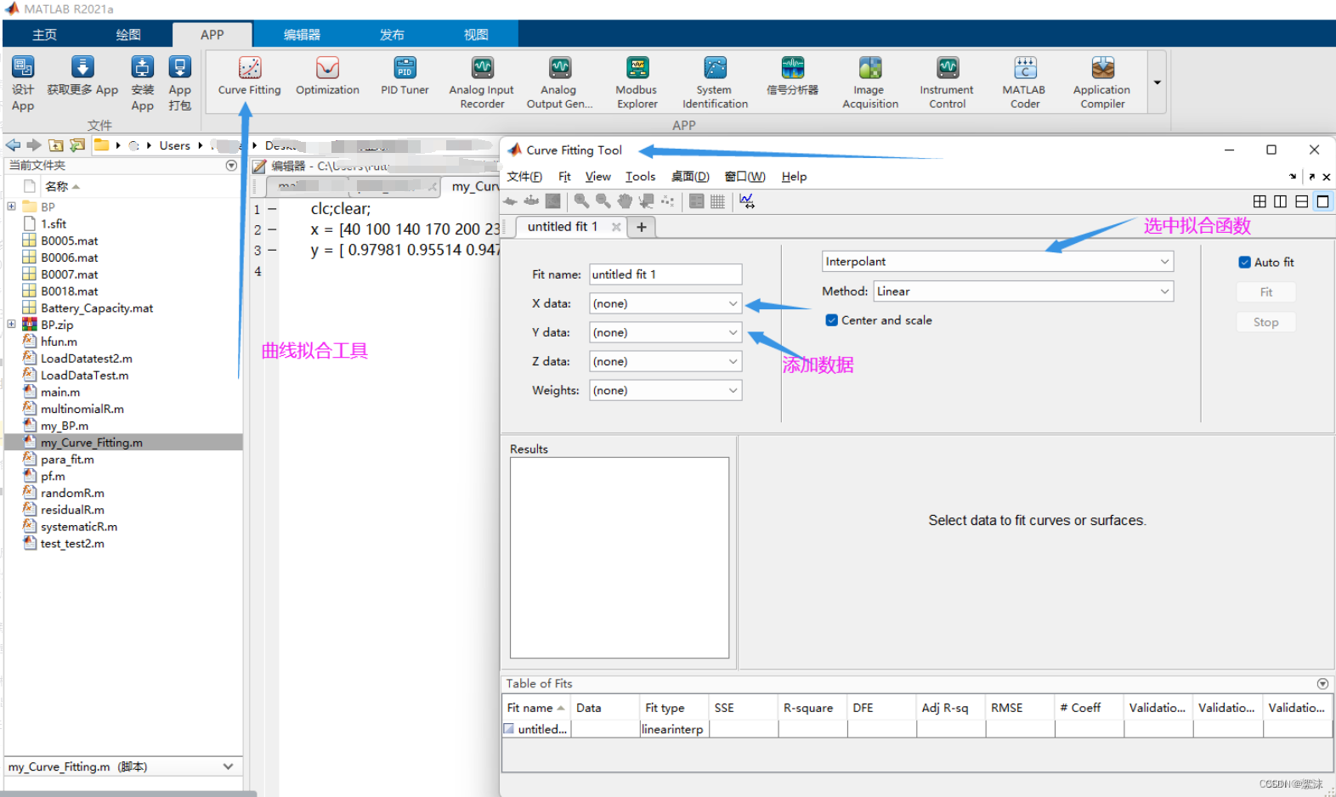Switch to the 主页 ribbon tab
The height and width of the screenshot is (797, 1336).
tap(44, 35)
